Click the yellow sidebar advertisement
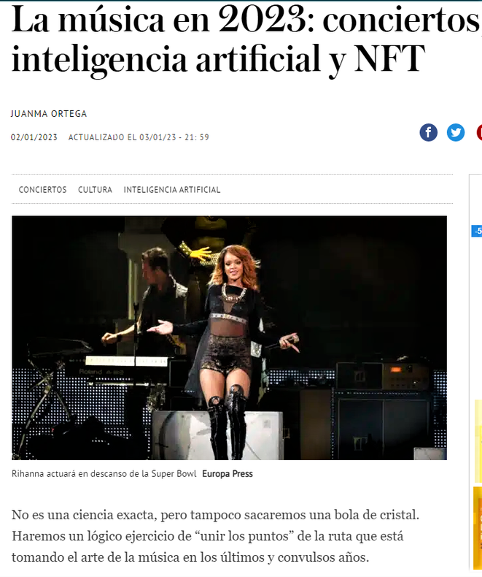The image size is (482, 577). pos(478,439)
